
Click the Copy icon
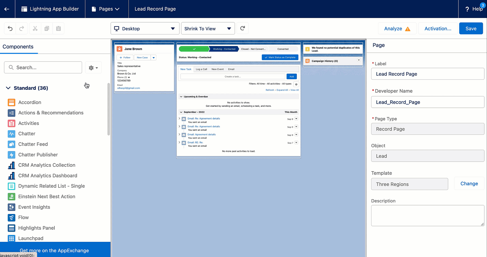pos(47,28)
